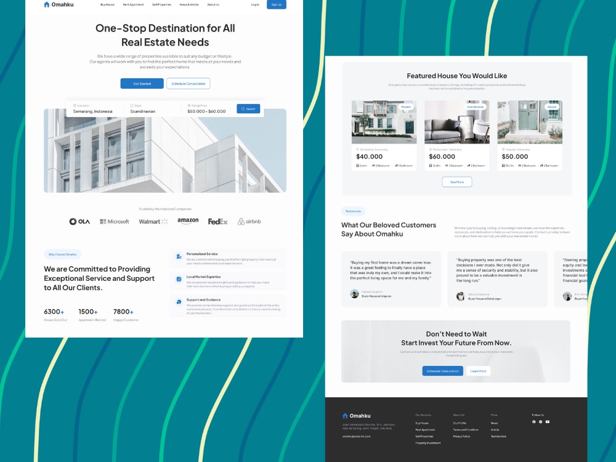Click the YouTube icon in the footer
Image resolution: width=616 pixels, height=462 pixels.
pos(548,422)
